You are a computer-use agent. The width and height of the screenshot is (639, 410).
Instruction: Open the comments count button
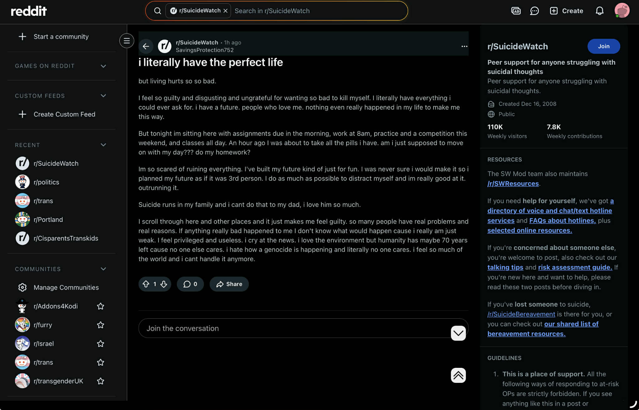coord(190,284)
